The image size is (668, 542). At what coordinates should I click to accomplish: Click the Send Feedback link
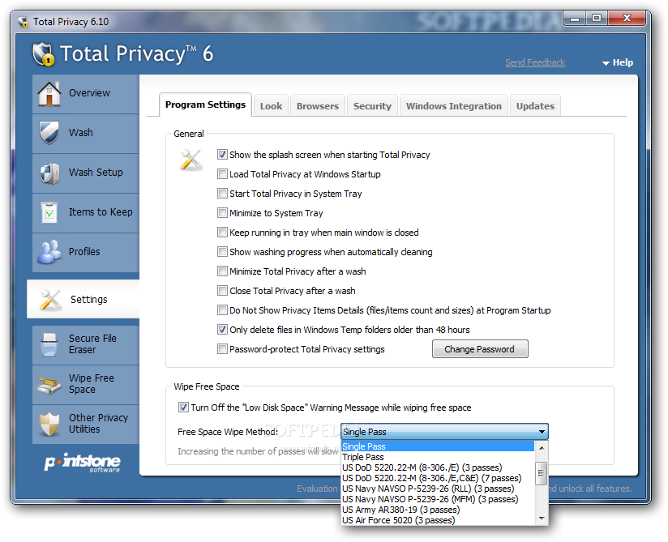coord(535,62)
